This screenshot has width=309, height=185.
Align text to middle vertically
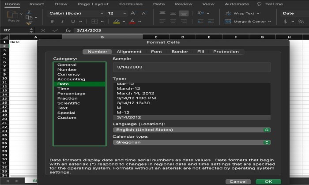[173, 13]
